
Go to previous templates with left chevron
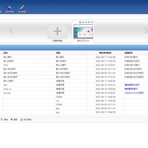point(11,31)
